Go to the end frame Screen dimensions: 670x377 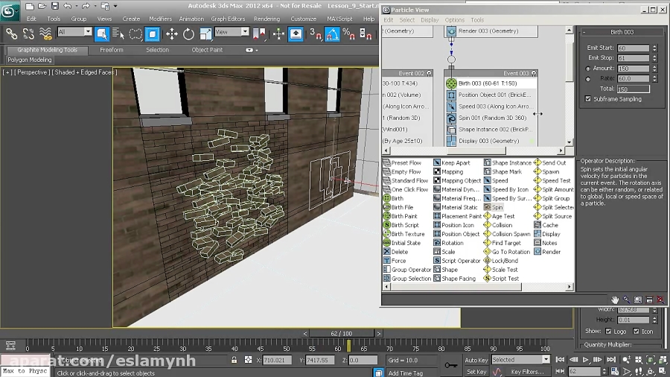pos(611,361)
